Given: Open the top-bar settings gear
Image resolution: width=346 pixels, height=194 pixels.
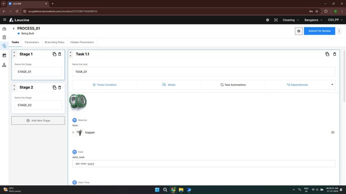Looking at the screenshot, I should click(268, 20).
